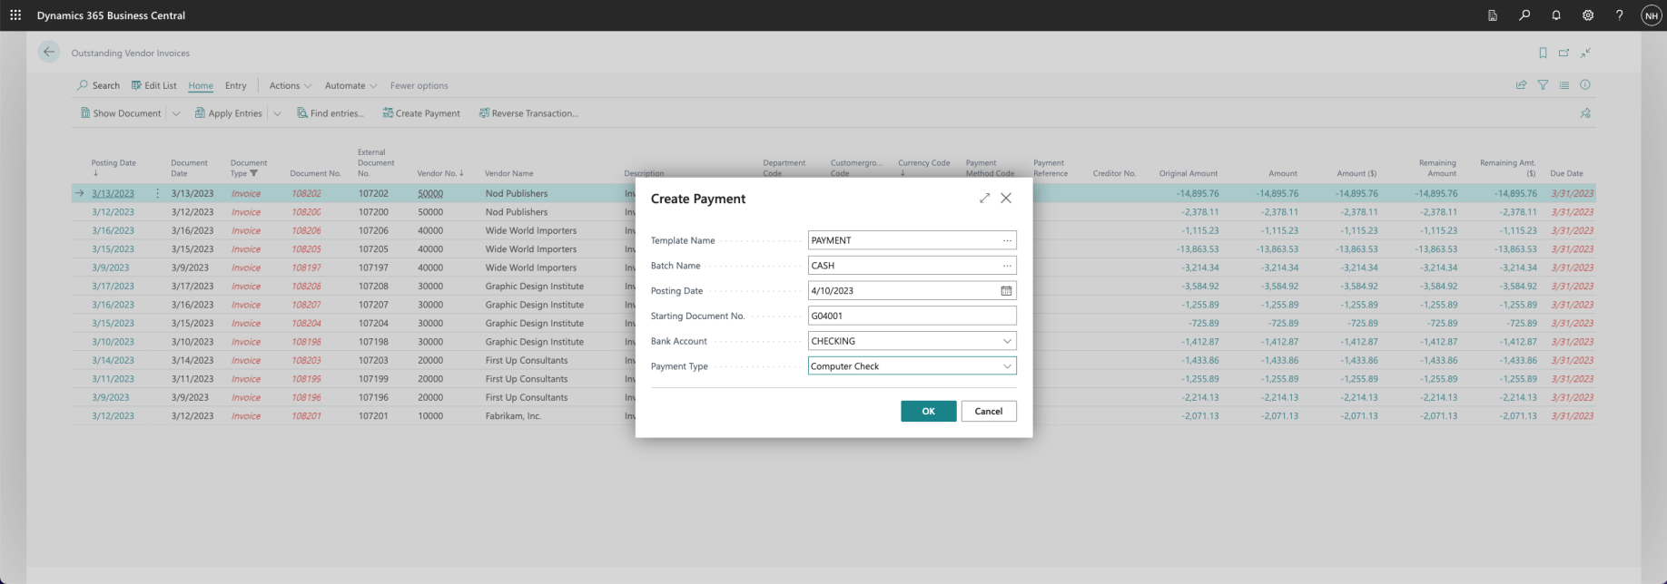The height and width of the screenshot is (584, 1667).
Task: Open Batch Name lookup ellipsis
Action: pos(1007,266)
